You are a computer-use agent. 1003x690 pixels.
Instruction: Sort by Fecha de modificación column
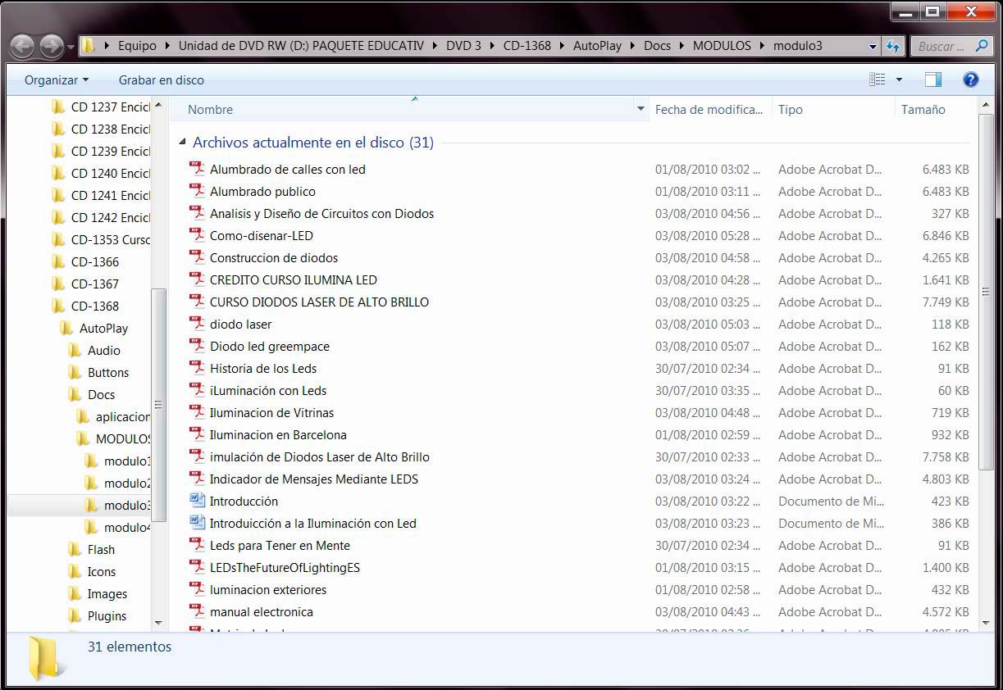(x=709, y=109)
